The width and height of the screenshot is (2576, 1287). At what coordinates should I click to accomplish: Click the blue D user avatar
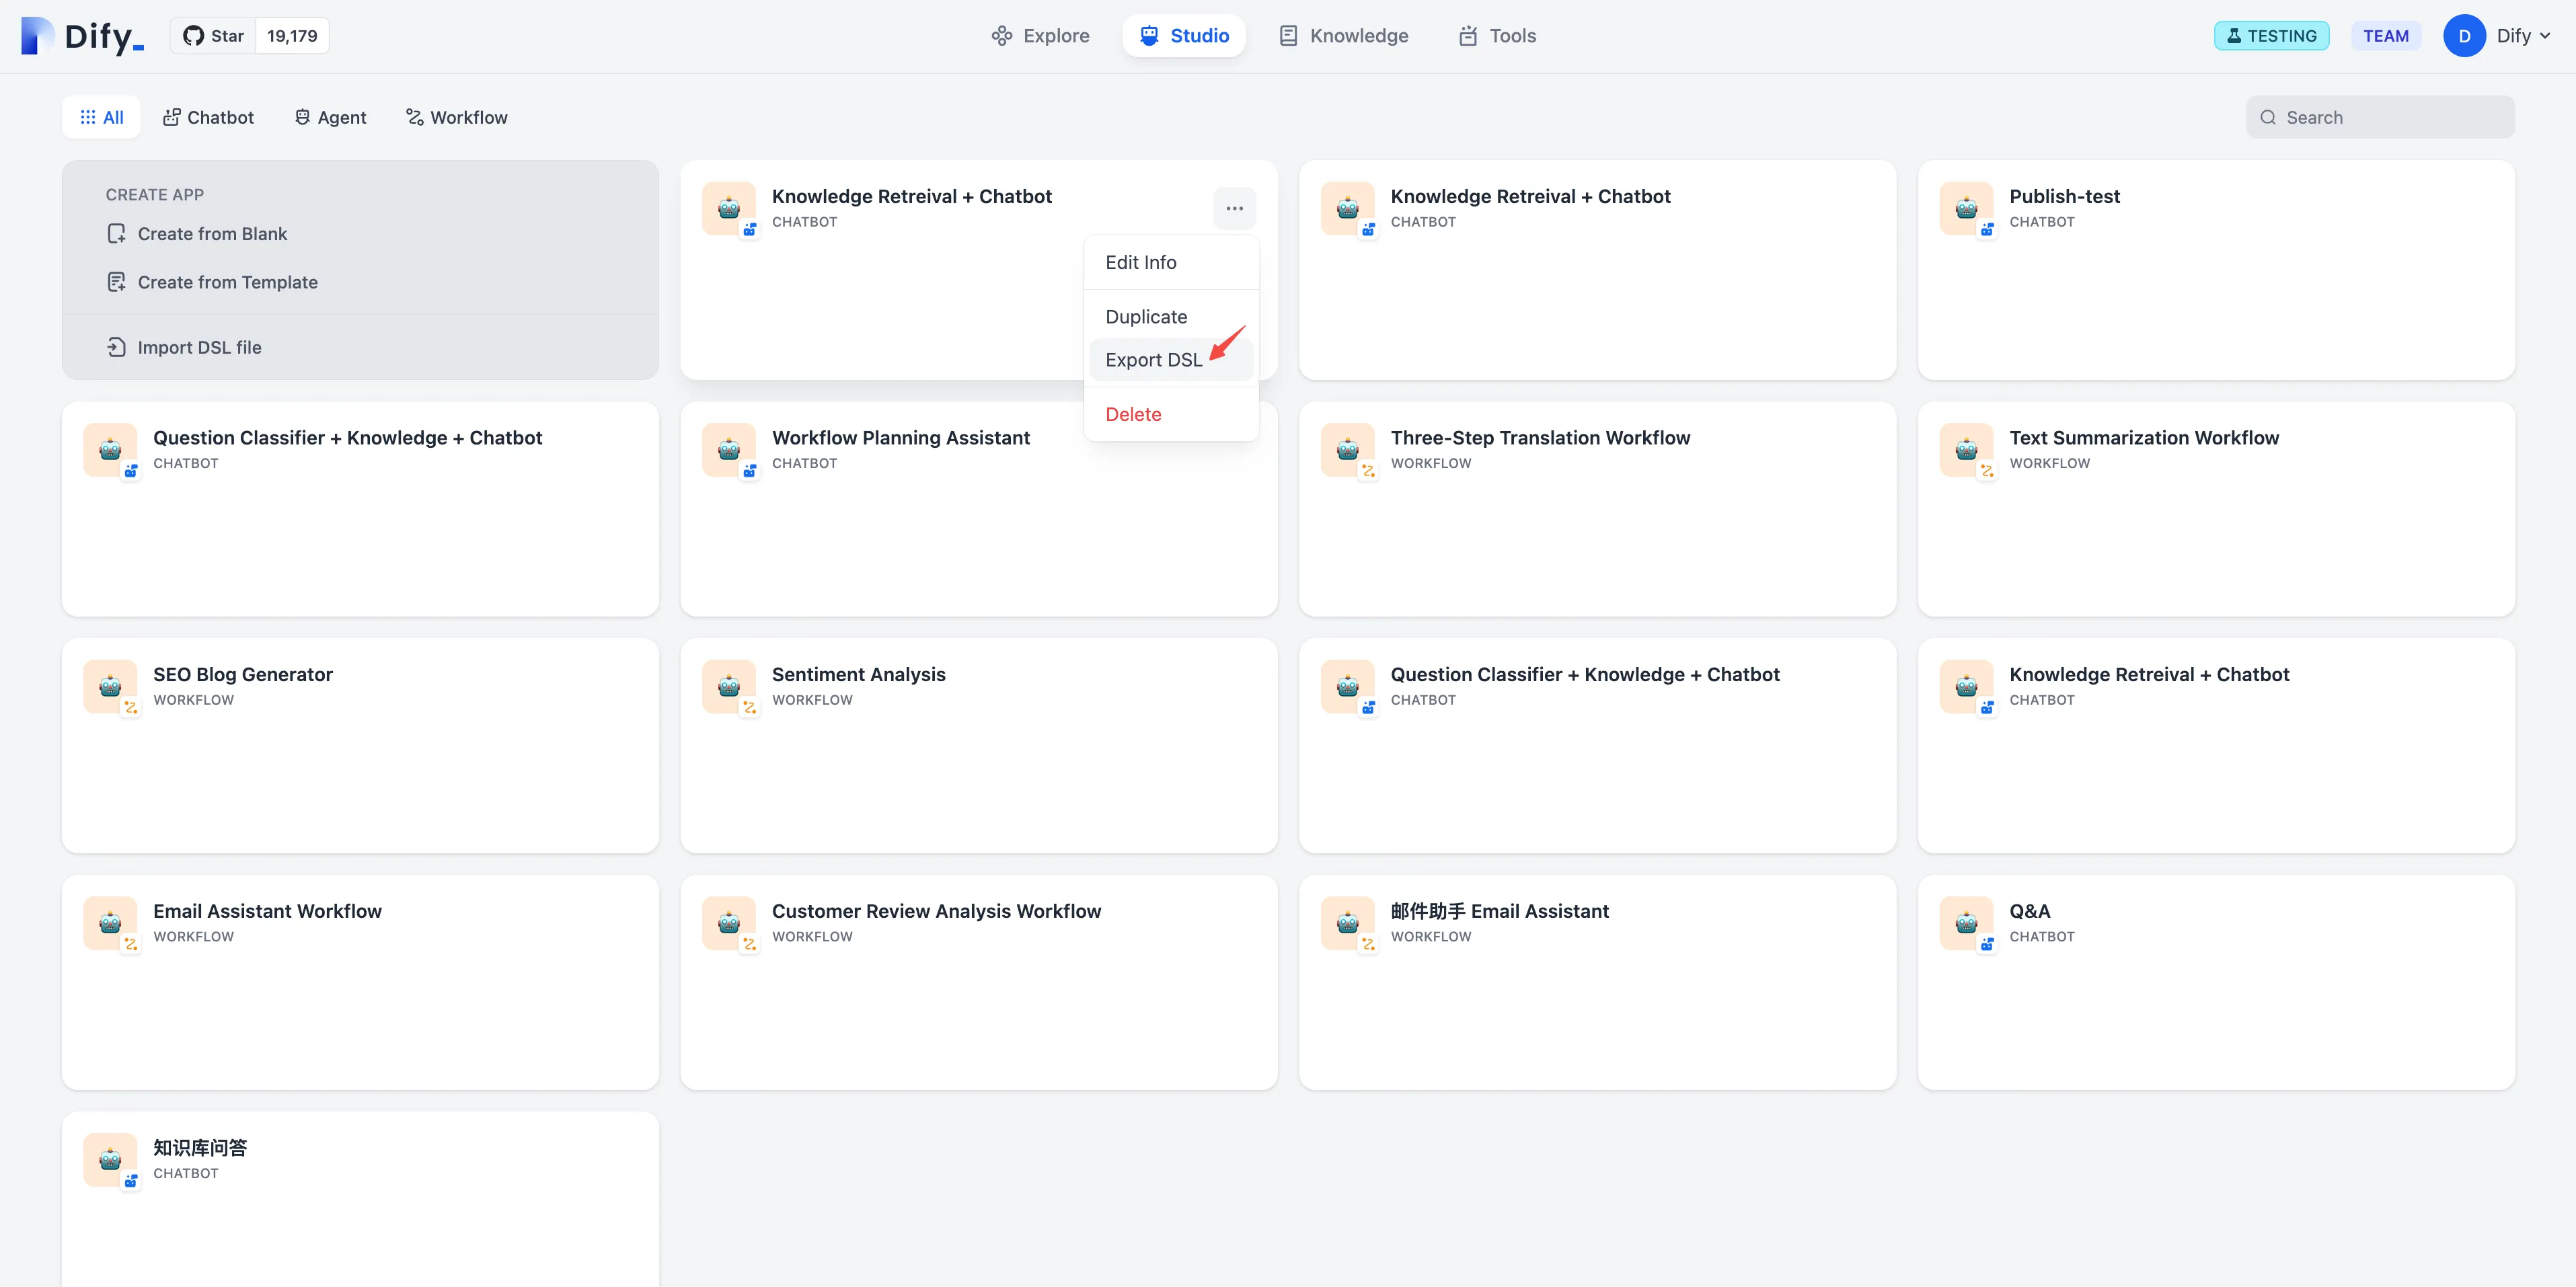[2464, 36]
